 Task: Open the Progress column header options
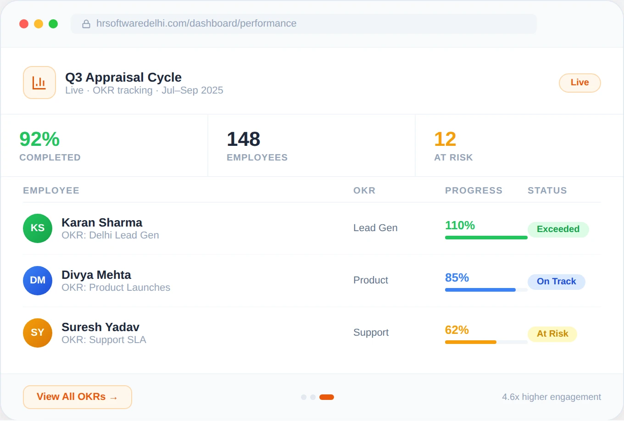tap(474, 190)
